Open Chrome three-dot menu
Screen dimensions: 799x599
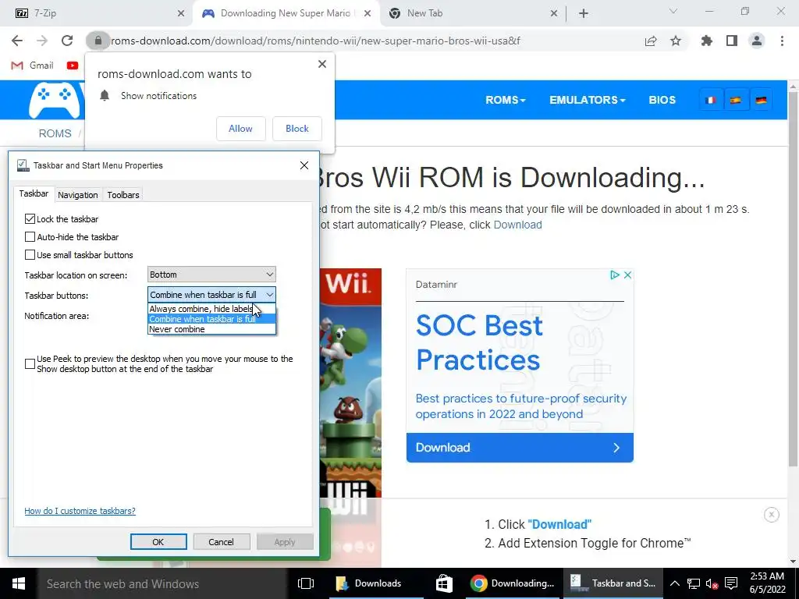pos(782,41)
